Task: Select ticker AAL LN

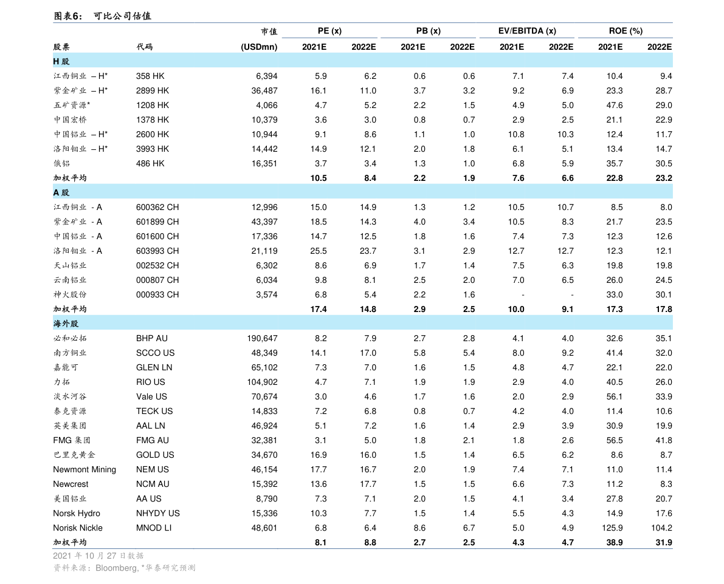Action: 151,426
